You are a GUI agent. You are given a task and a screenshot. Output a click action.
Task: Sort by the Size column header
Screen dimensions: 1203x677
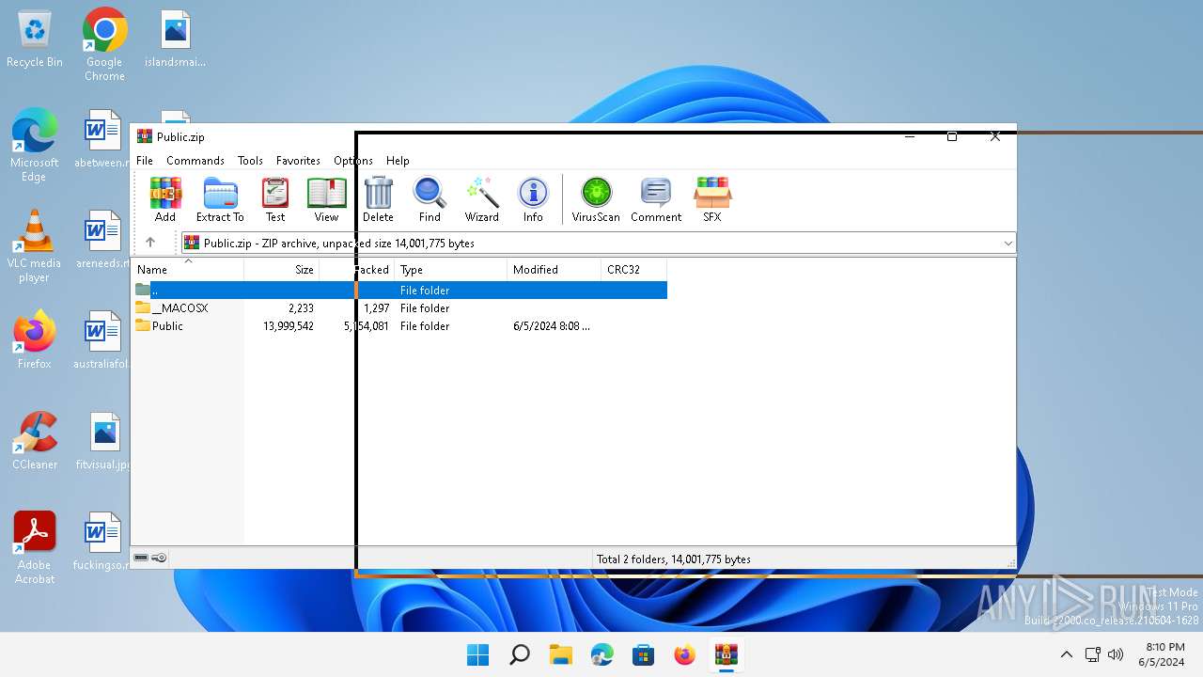pos(282,270)
